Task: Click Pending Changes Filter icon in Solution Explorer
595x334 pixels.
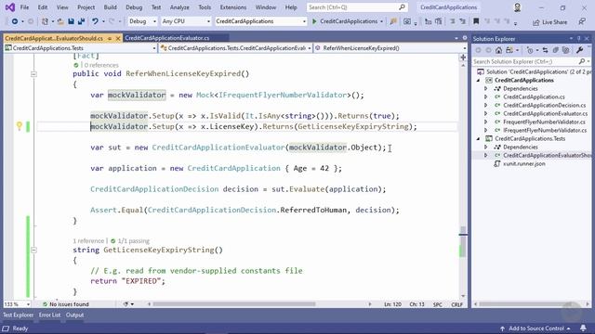Action: click(x=530, y=50)
